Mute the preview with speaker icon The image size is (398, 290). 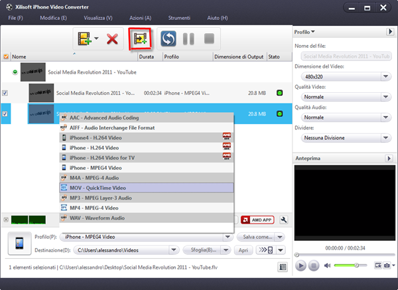[328, 265]
